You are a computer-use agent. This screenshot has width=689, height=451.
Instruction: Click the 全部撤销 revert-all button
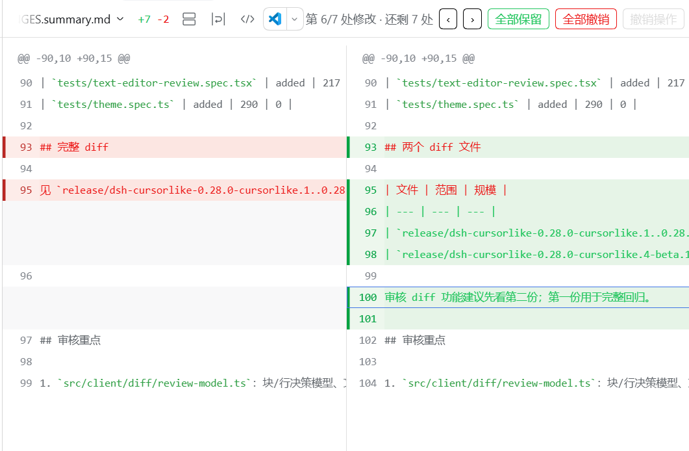point(586,19)
